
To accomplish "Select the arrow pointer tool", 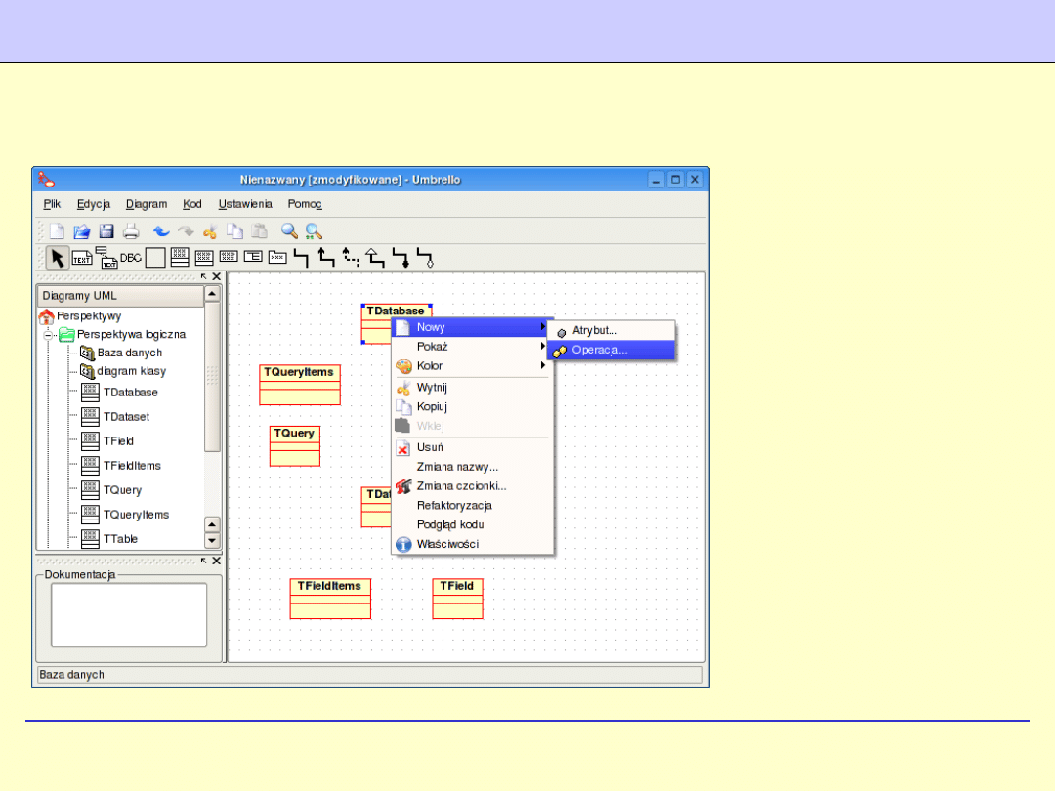I will (x=58, y=258).
